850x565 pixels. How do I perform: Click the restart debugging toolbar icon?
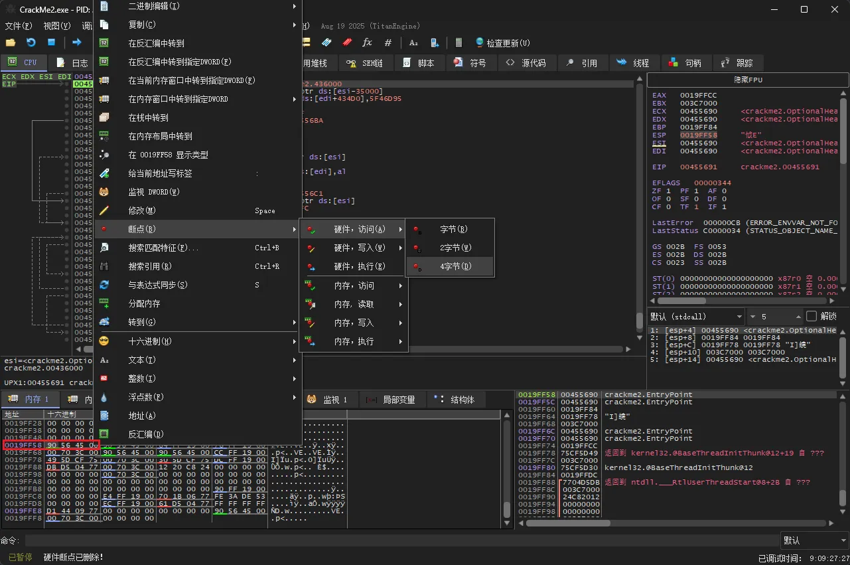click(x=31, y=42)
